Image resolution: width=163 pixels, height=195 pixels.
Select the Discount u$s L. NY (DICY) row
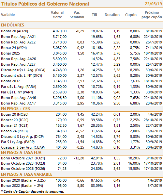pyautogui.click(x=81, y=75)
